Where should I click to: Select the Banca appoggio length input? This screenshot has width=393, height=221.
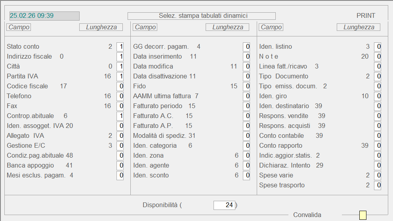click(x=120, y=166)
